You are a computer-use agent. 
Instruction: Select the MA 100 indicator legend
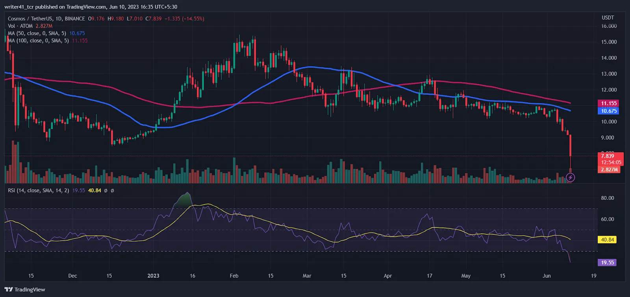pos(39,41)
